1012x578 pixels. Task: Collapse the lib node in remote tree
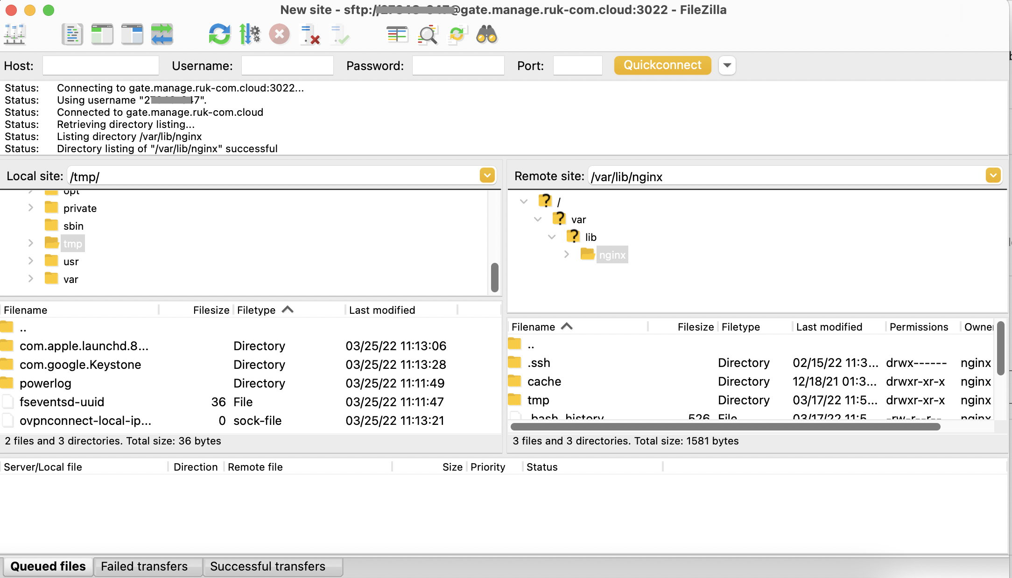tap(552, 237)
